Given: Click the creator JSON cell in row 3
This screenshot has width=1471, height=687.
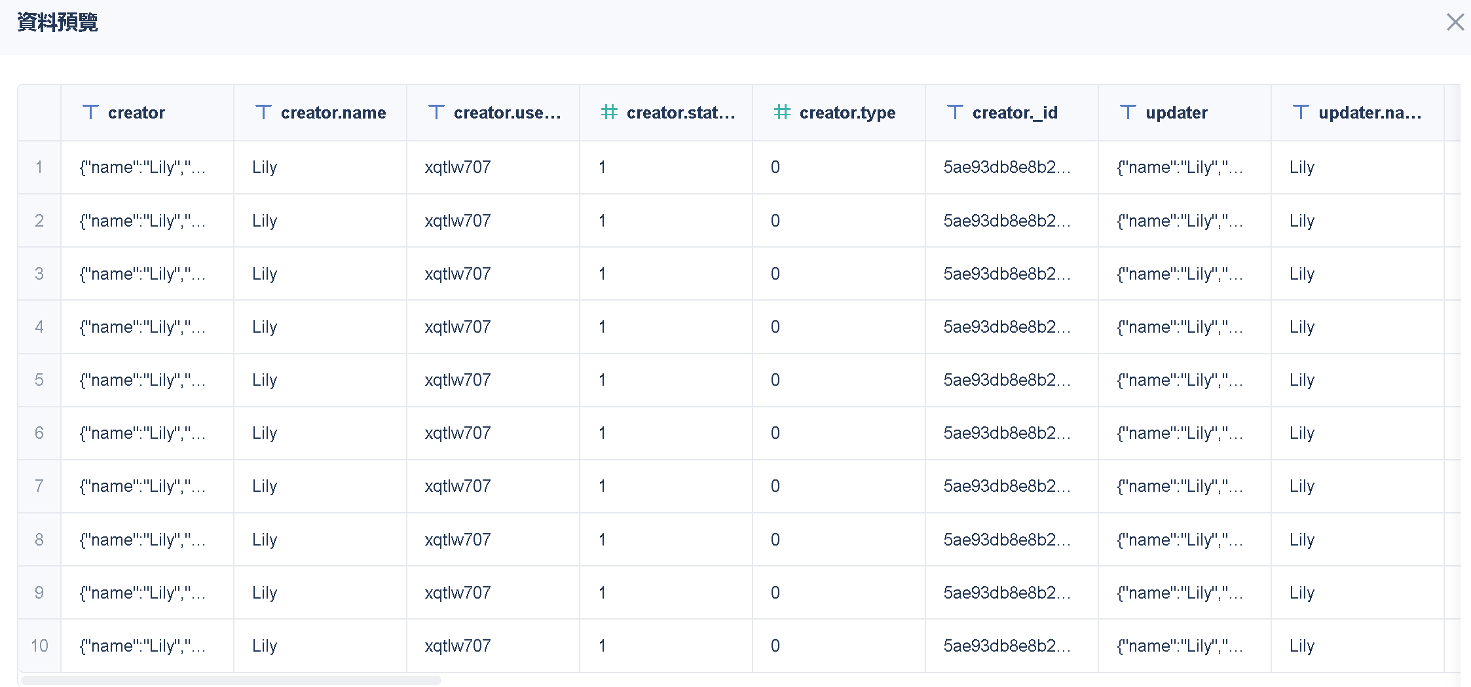Looking at the screenshot, I should 142,274.
